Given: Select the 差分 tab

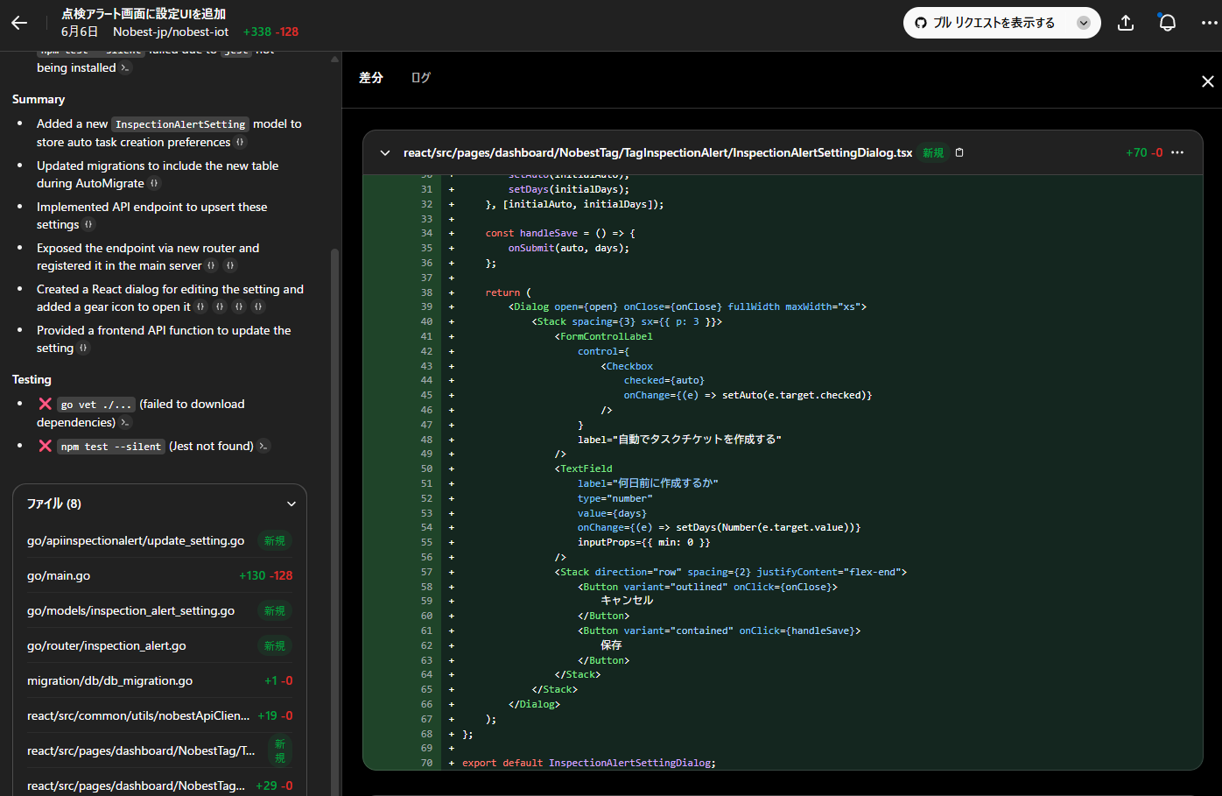Looking at the screenshot, I should [371, 78].
